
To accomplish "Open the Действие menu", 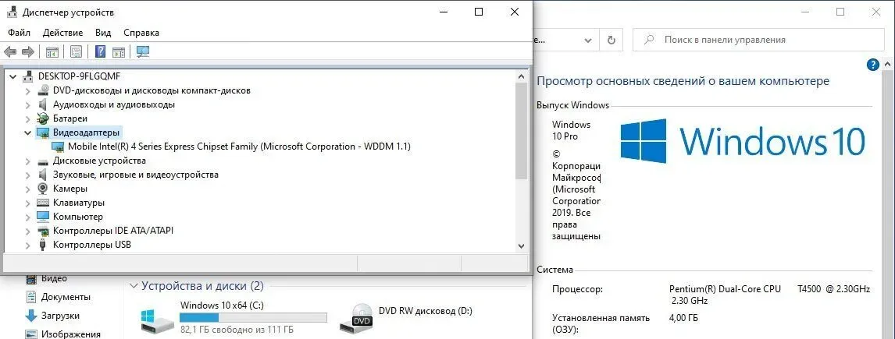I will (62, 33).
